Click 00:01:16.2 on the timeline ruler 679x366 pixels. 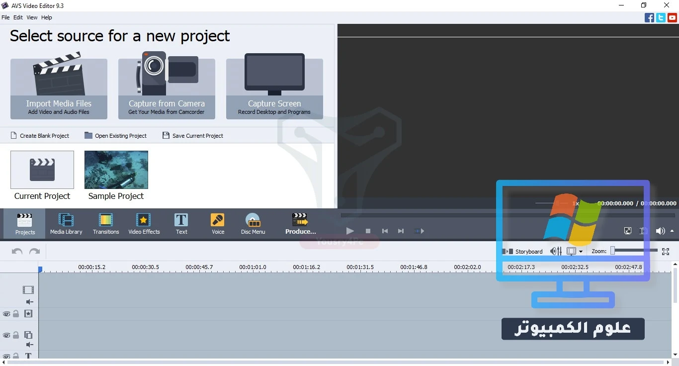306,267
